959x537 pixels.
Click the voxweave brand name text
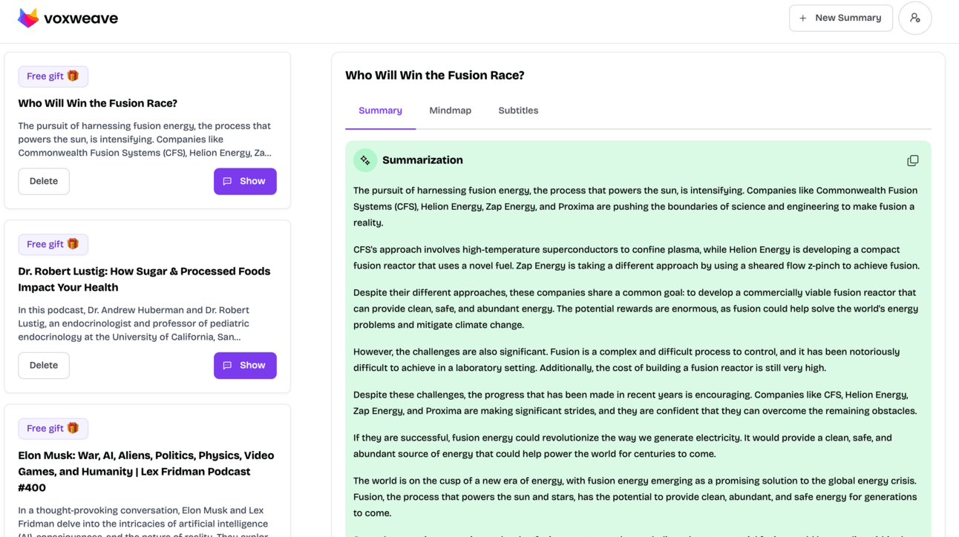(81, 19)
